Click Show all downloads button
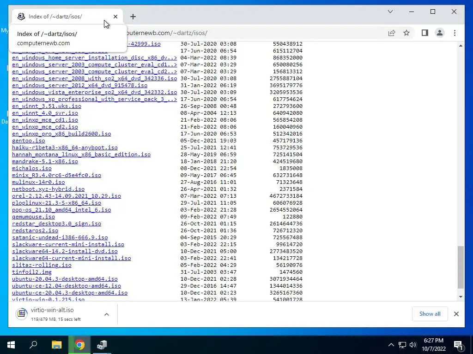473x354 pixels. pos(430,313)
